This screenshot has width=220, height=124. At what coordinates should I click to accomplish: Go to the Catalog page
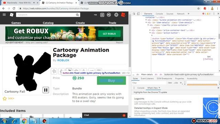pos(48,23)
